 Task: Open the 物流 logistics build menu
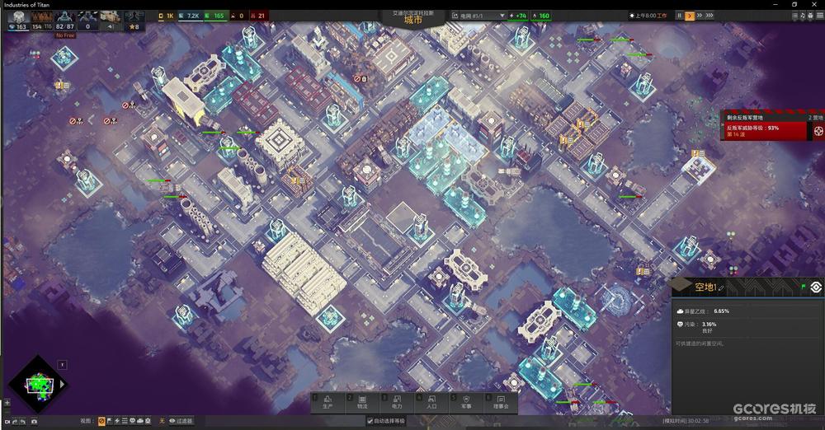pos(362,402)
